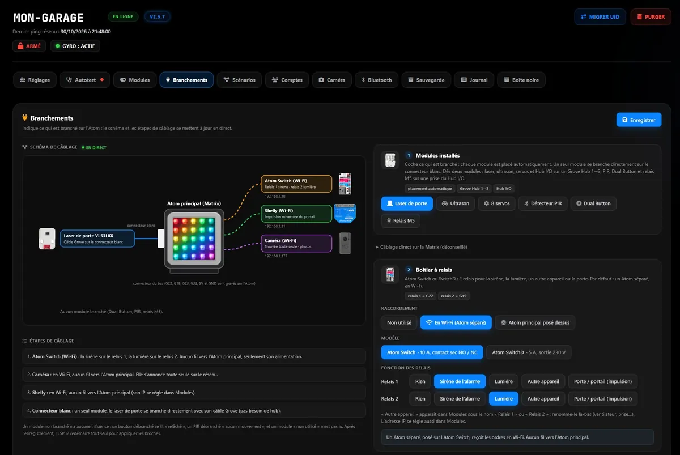Open the Autotest tab
Viewport: 680px width, 455px height.
pyautogui.click(x=85, y=80)
